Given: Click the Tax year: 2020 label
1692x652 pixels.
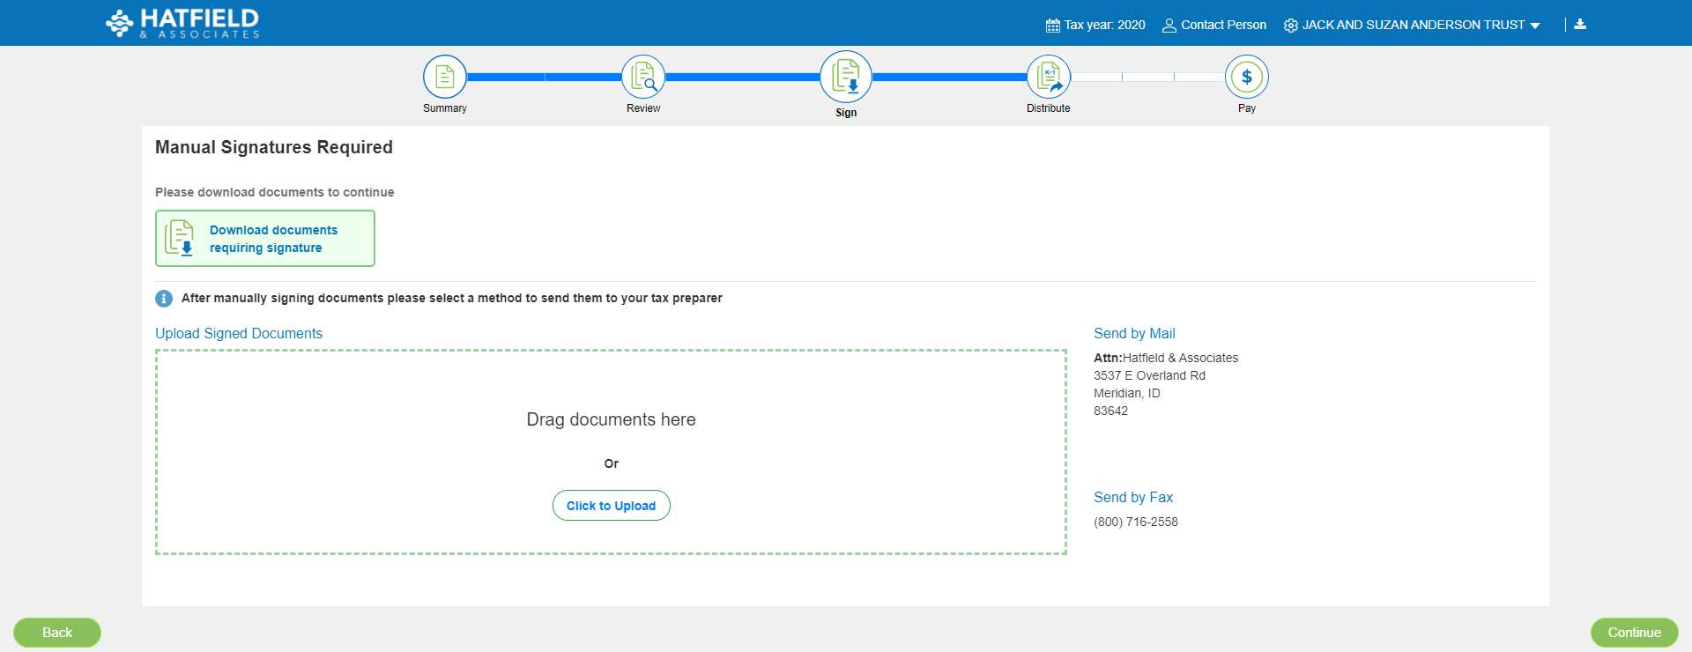Looking at the screenshot, I should [1104, 25].
